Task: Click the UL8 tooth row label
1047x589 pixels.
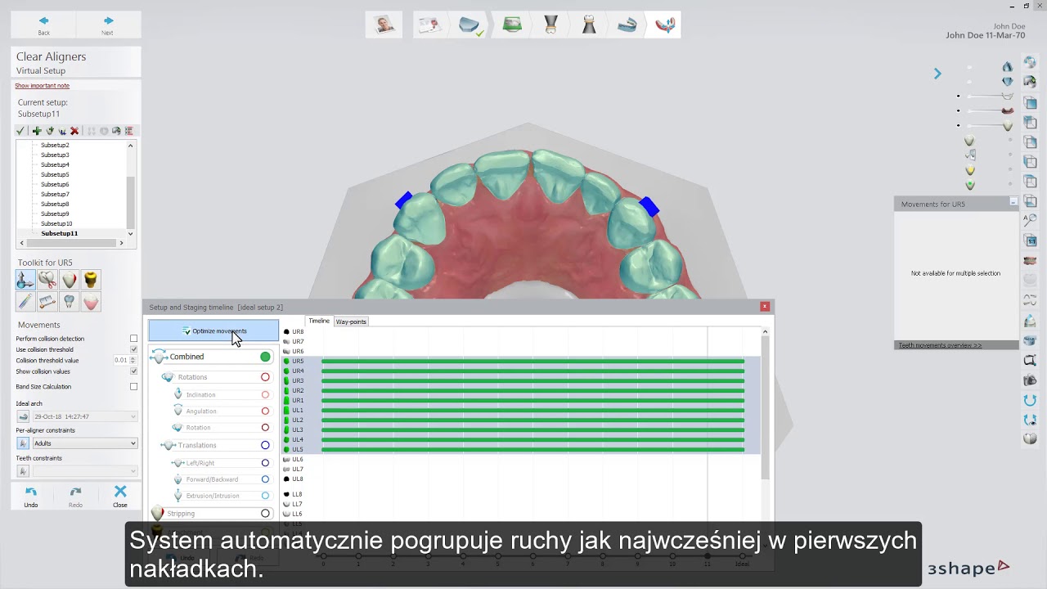Action: click(298, 479)
